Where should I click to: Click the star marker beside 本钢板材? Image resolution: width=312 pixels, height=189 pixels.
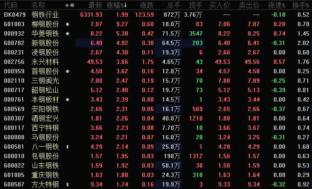coord(67,99)
